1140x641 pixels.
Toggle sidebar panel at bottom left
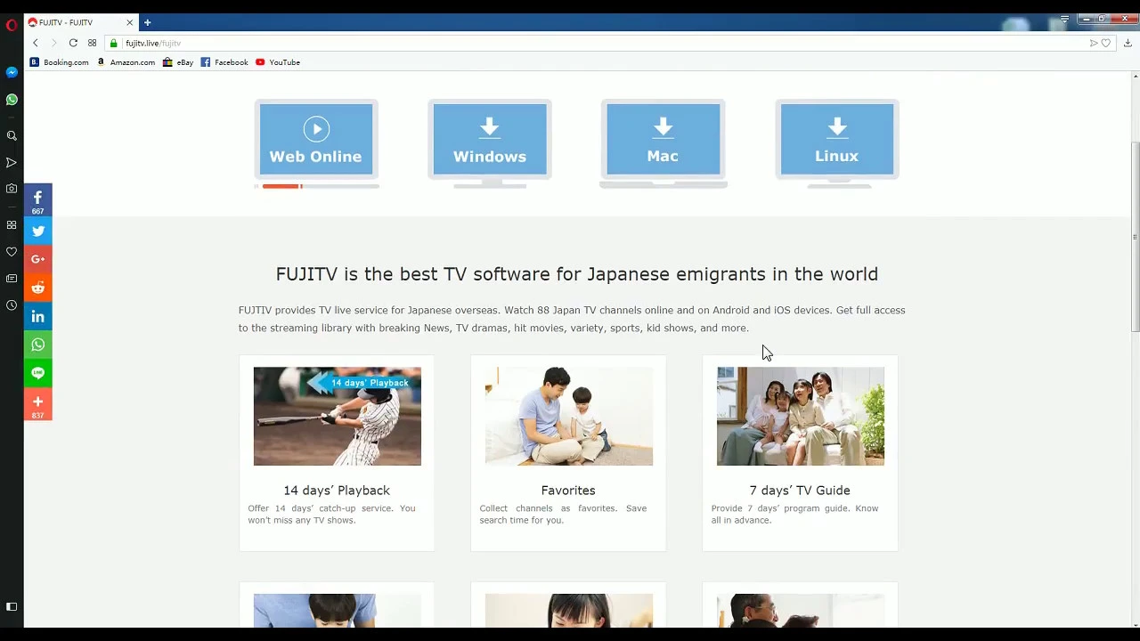[x=12, y=607]
